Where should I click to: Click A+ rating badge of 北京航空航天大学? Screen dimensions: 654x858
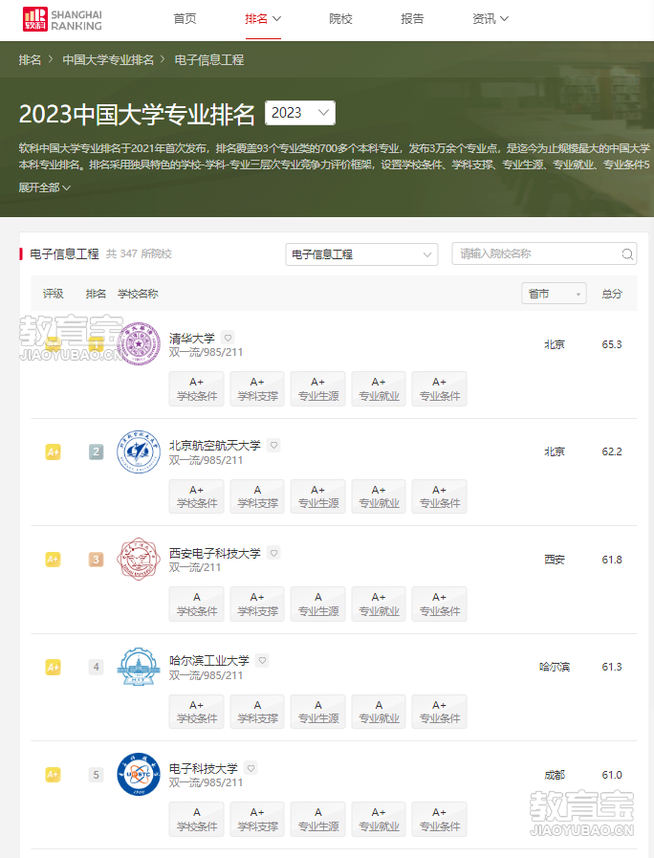[x=53, y=452]
